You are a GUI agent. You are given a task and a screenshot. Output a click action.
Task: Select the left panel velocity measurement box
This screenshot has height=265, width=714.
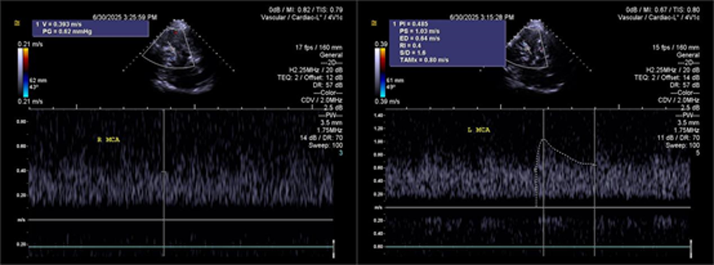pos(90,29)
